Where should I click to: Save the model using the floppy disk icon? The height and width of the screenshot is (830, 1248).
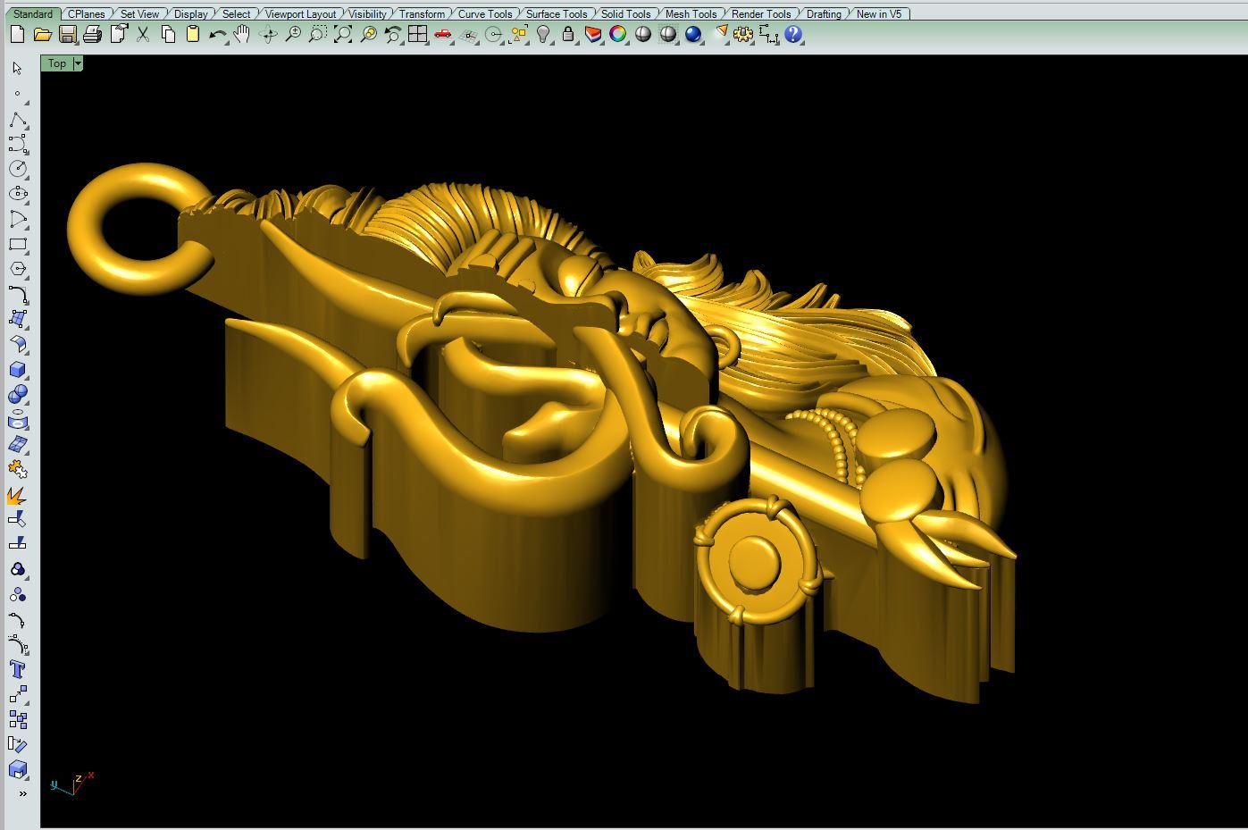(67, 35)
